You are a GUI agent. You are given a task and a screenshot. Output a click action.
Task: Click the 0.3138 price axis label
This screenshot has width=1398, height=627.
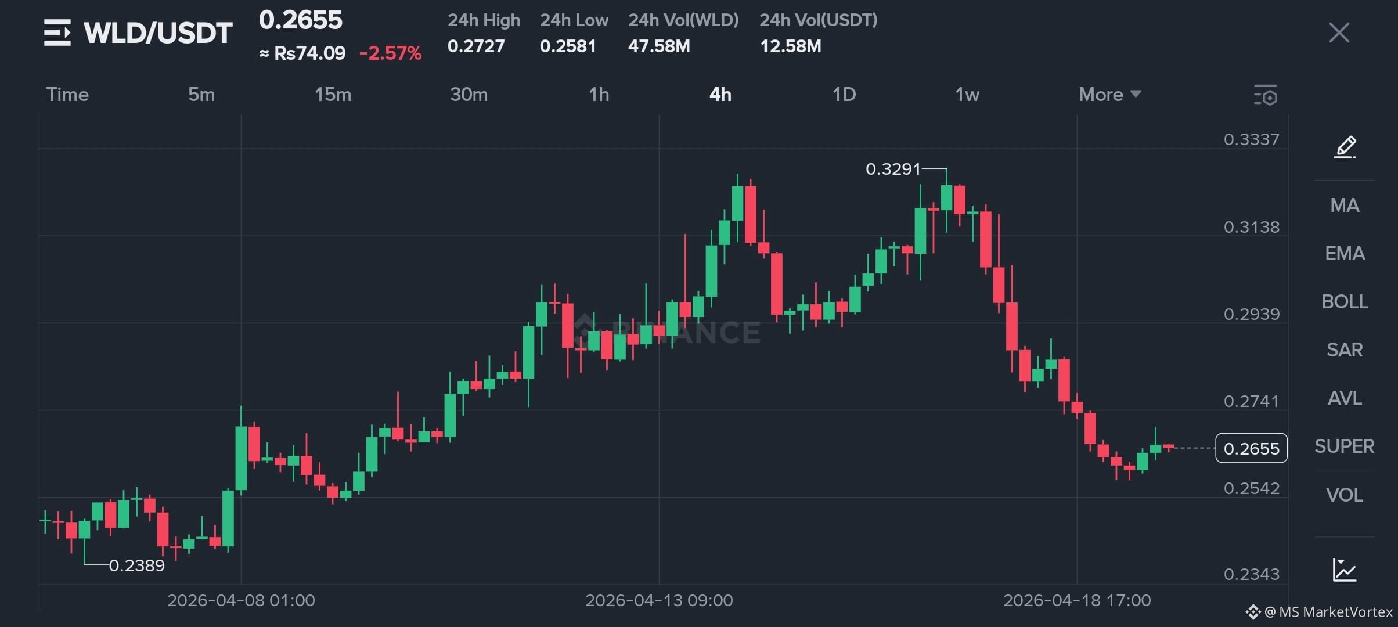(1251, 226)
